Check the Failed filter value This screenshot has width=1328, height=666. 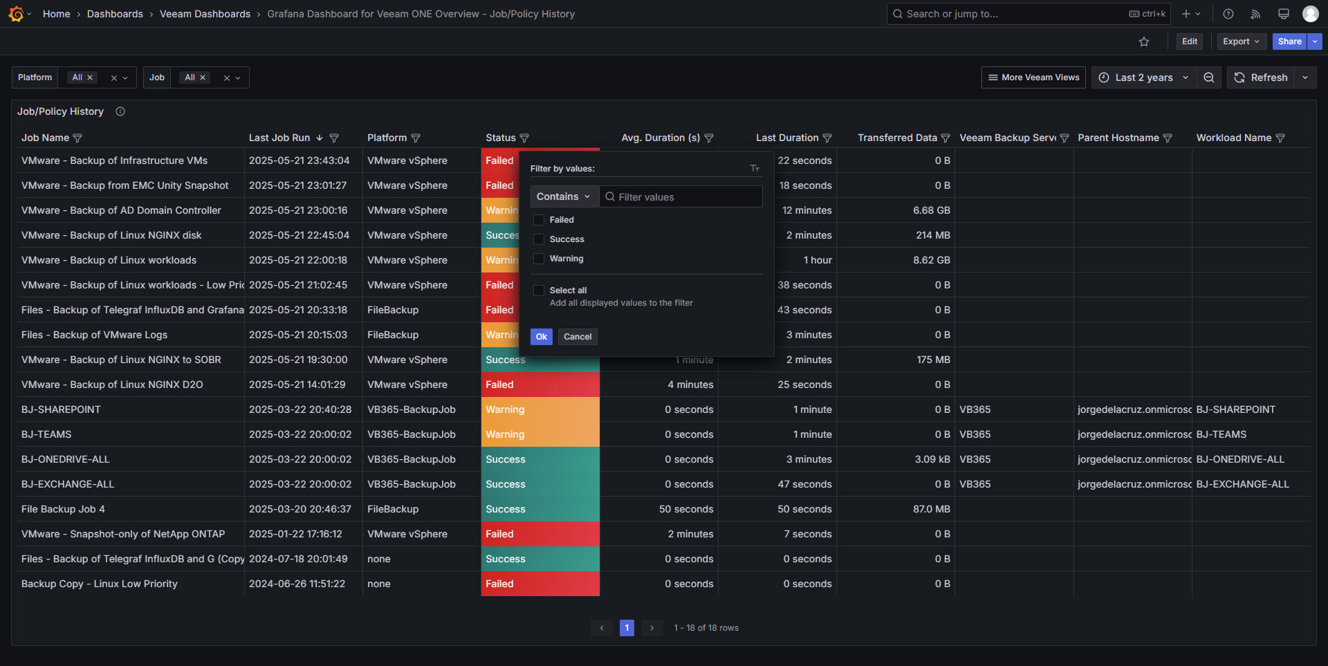539,220
